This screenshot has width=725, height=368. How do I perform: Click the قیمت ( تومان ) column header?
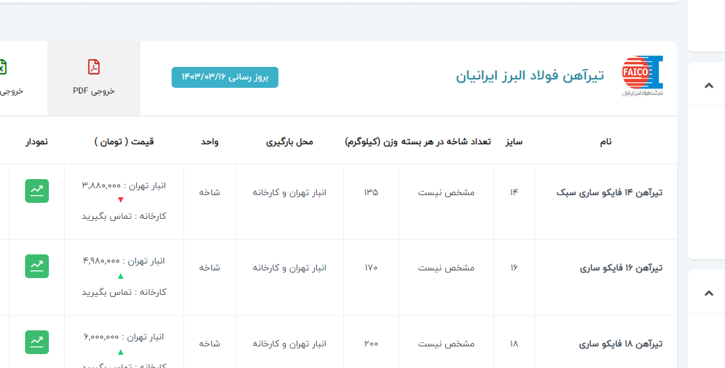pyautogui.click(x=124, y=141)
